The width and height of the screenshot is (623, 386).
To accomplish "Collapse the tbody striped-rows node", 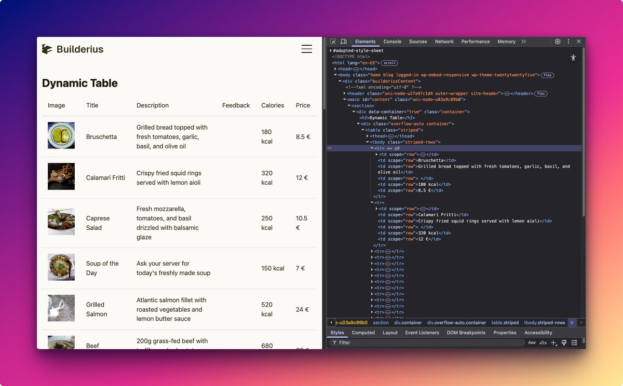I will click(x=368, y=142).
